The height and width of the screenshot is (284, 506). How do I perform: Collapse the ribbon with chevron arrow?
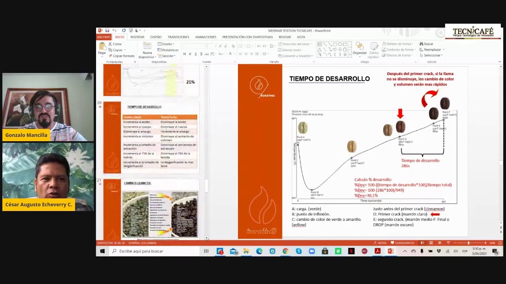(500, 62)
